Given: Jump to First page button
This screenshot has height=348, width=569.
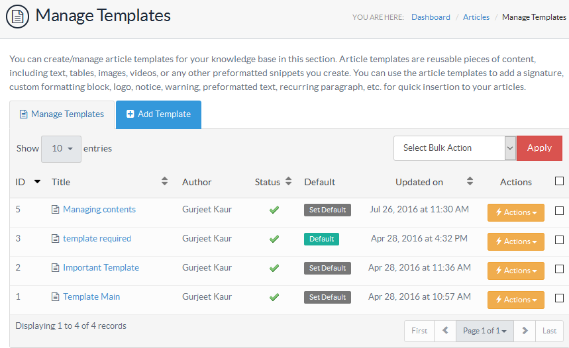Looking at the screenshot, I should click(x=419, y=331).
